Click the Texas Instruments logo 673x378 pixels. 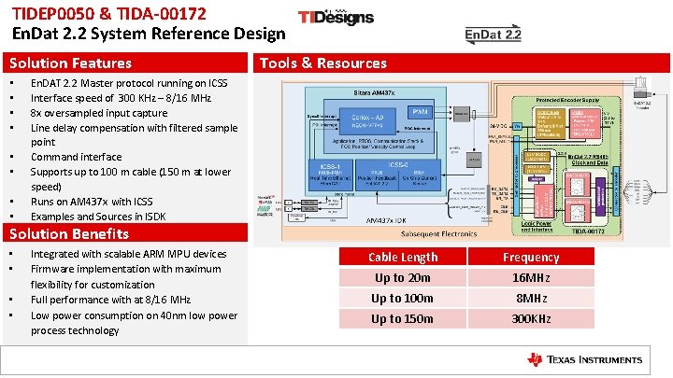click(584, 359)
